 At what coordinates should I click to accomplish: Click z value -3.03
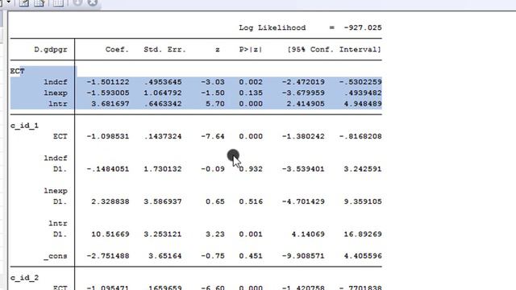click(213, 82)
